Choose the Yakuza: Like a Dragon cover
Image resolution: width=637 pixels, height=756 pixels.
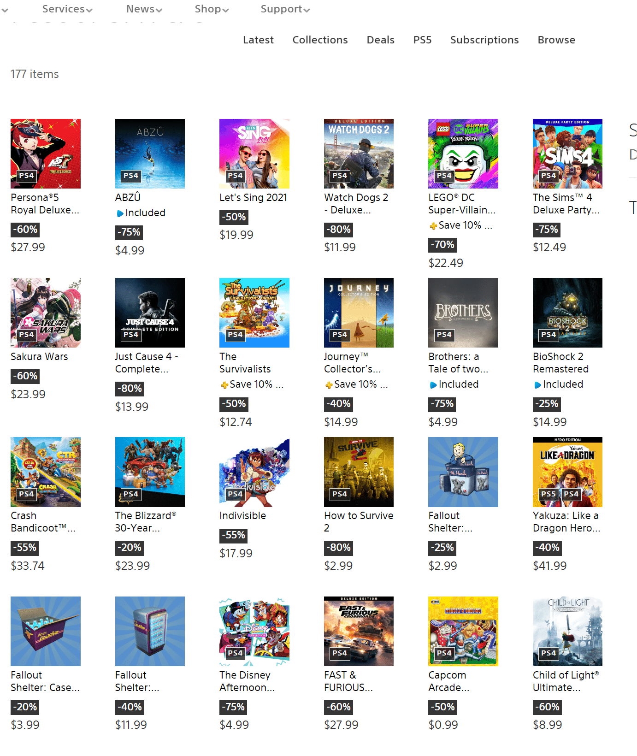(567, 472)
